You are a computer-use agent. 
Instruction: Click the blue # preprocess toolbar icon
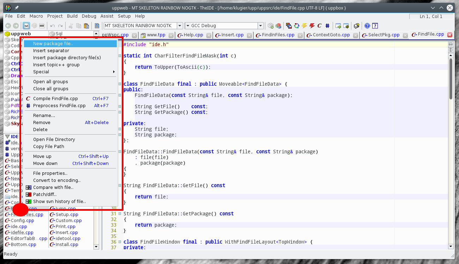tap(327, 26)
